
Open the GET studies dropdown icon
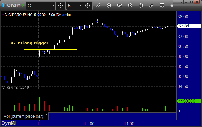coord(119,6)
